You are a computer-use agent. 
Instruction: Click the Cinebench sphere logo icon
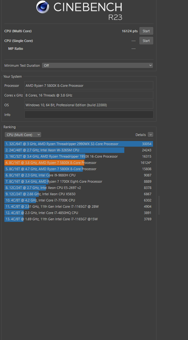point(43,7)
